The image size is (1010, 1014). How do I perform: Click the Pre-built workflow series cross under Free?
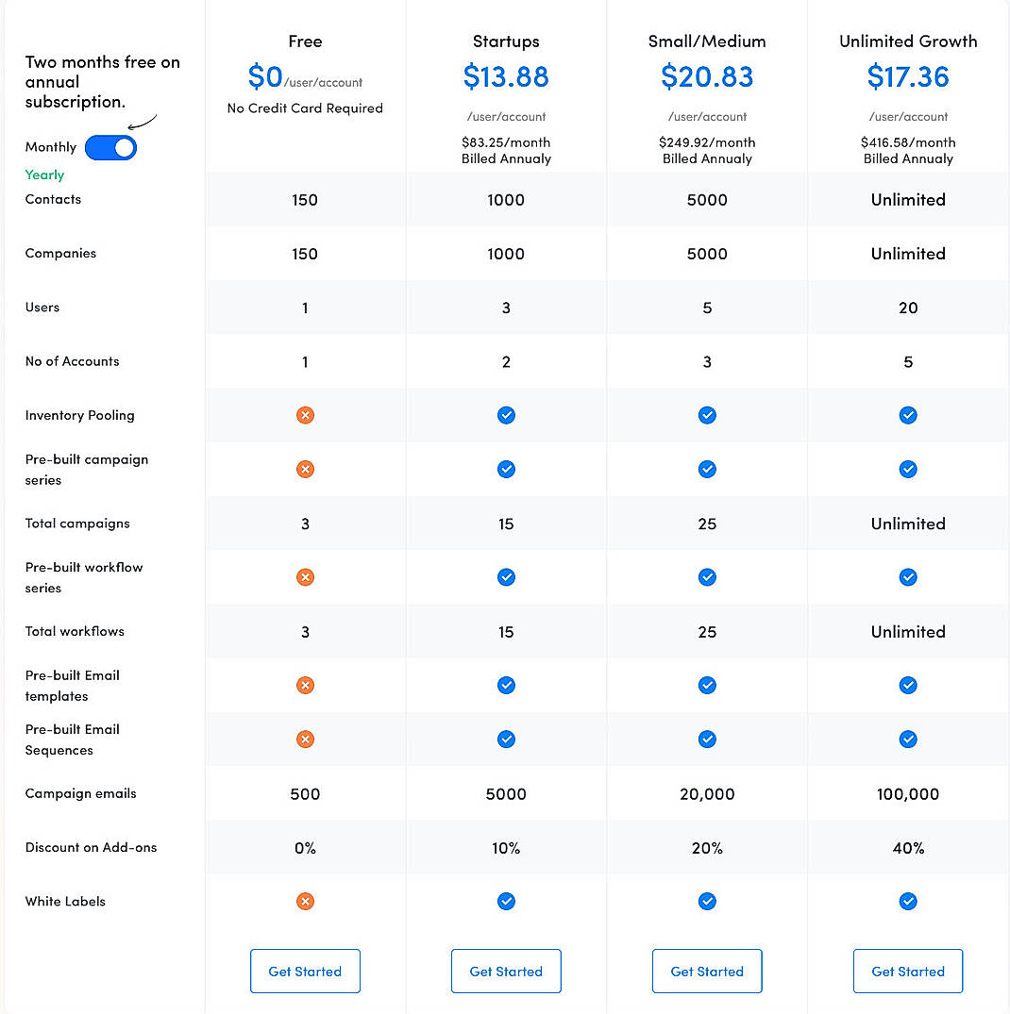click(x=305, y=576)
